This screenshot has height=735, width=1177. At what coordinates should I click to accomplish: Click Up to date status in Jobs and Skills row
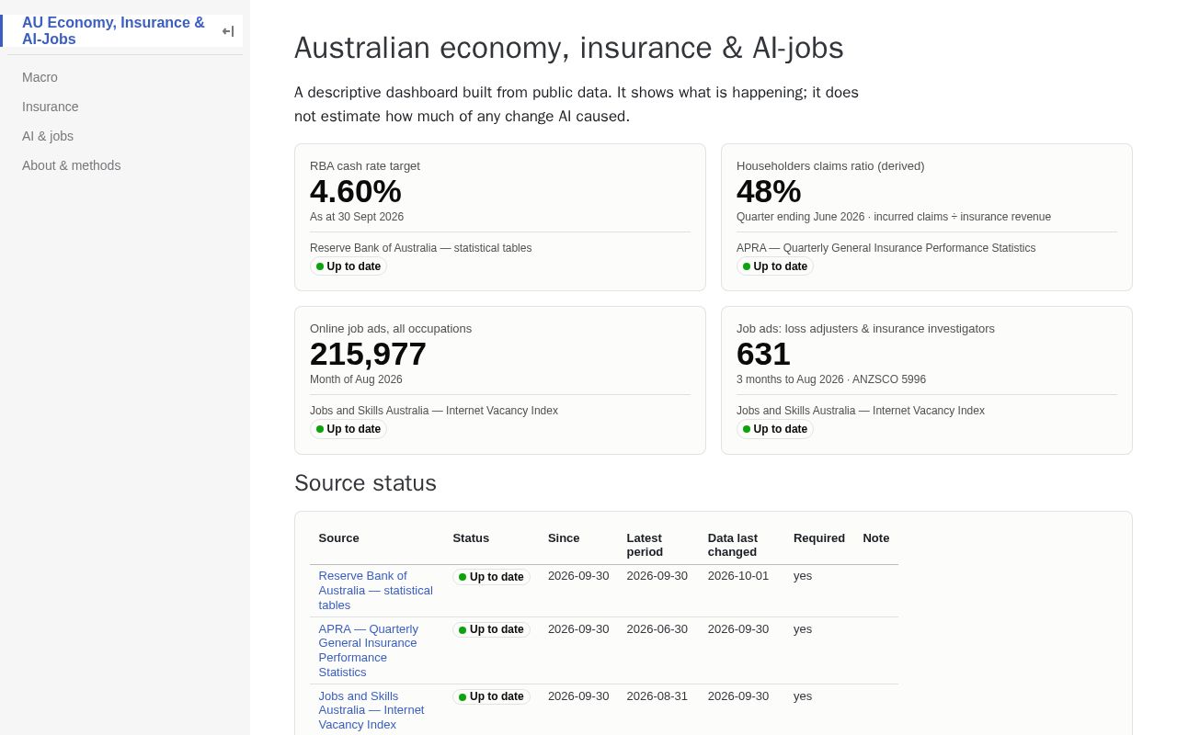point(491,696)
